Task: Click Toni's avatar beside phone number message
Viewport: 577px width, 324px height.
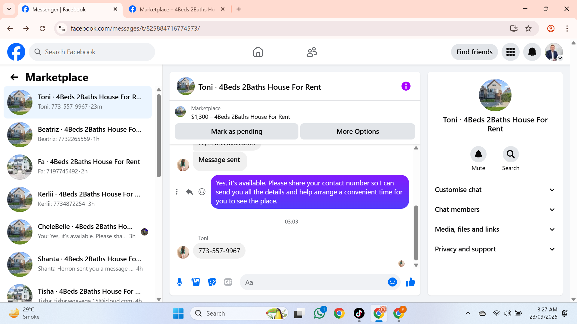Action: 183,252
